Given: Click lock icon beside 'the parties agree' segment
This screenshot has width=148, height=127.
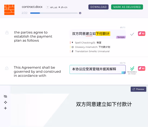Looking at the screenshot, I should coord(7,33).
